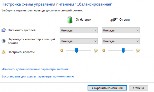
Task: Click the Отмена button
Action: click(139, 88)
